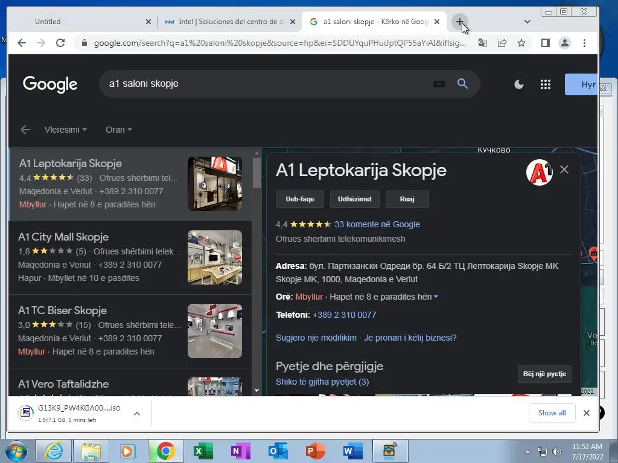View site information lock icon
Viewport: 618px width, 463px height.
click(84, 43)
